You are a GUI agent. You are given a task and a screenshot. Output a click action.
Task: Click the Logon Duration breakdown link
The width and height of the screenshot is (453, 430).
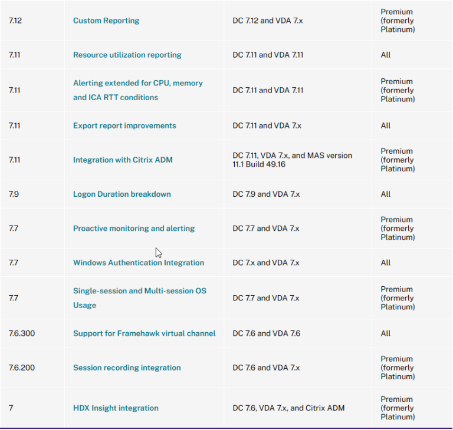coord(122,194)
